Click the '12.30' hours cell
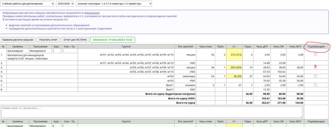Image resolution: width=331 pixels, height=127 pixels. (x=262, y=89)
